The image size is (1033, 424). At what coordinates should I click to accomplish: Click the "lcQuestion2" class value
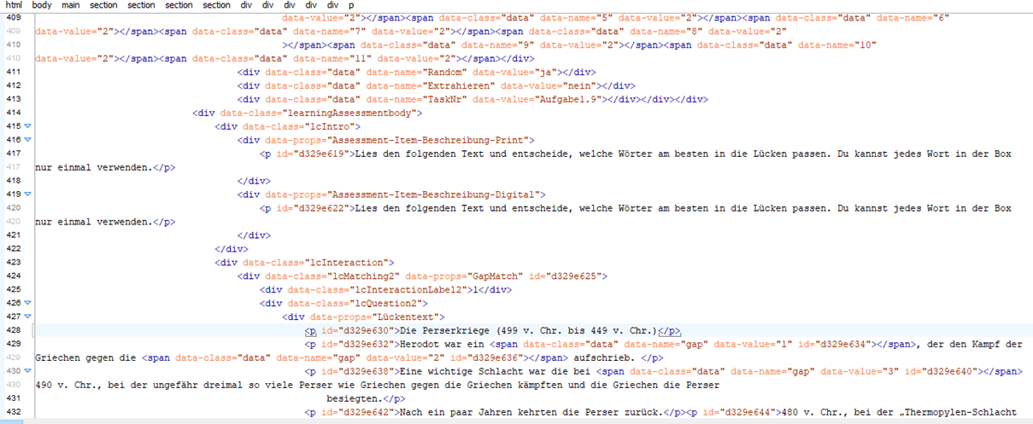(384, 303)
